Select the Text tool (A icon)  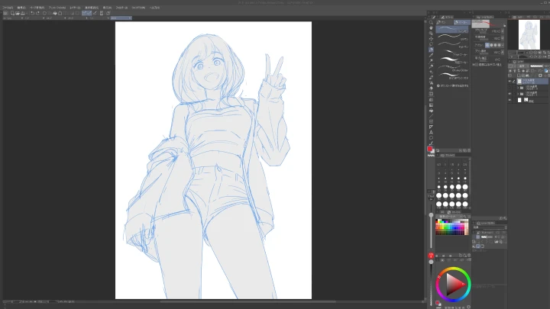[x=432, y=131]
